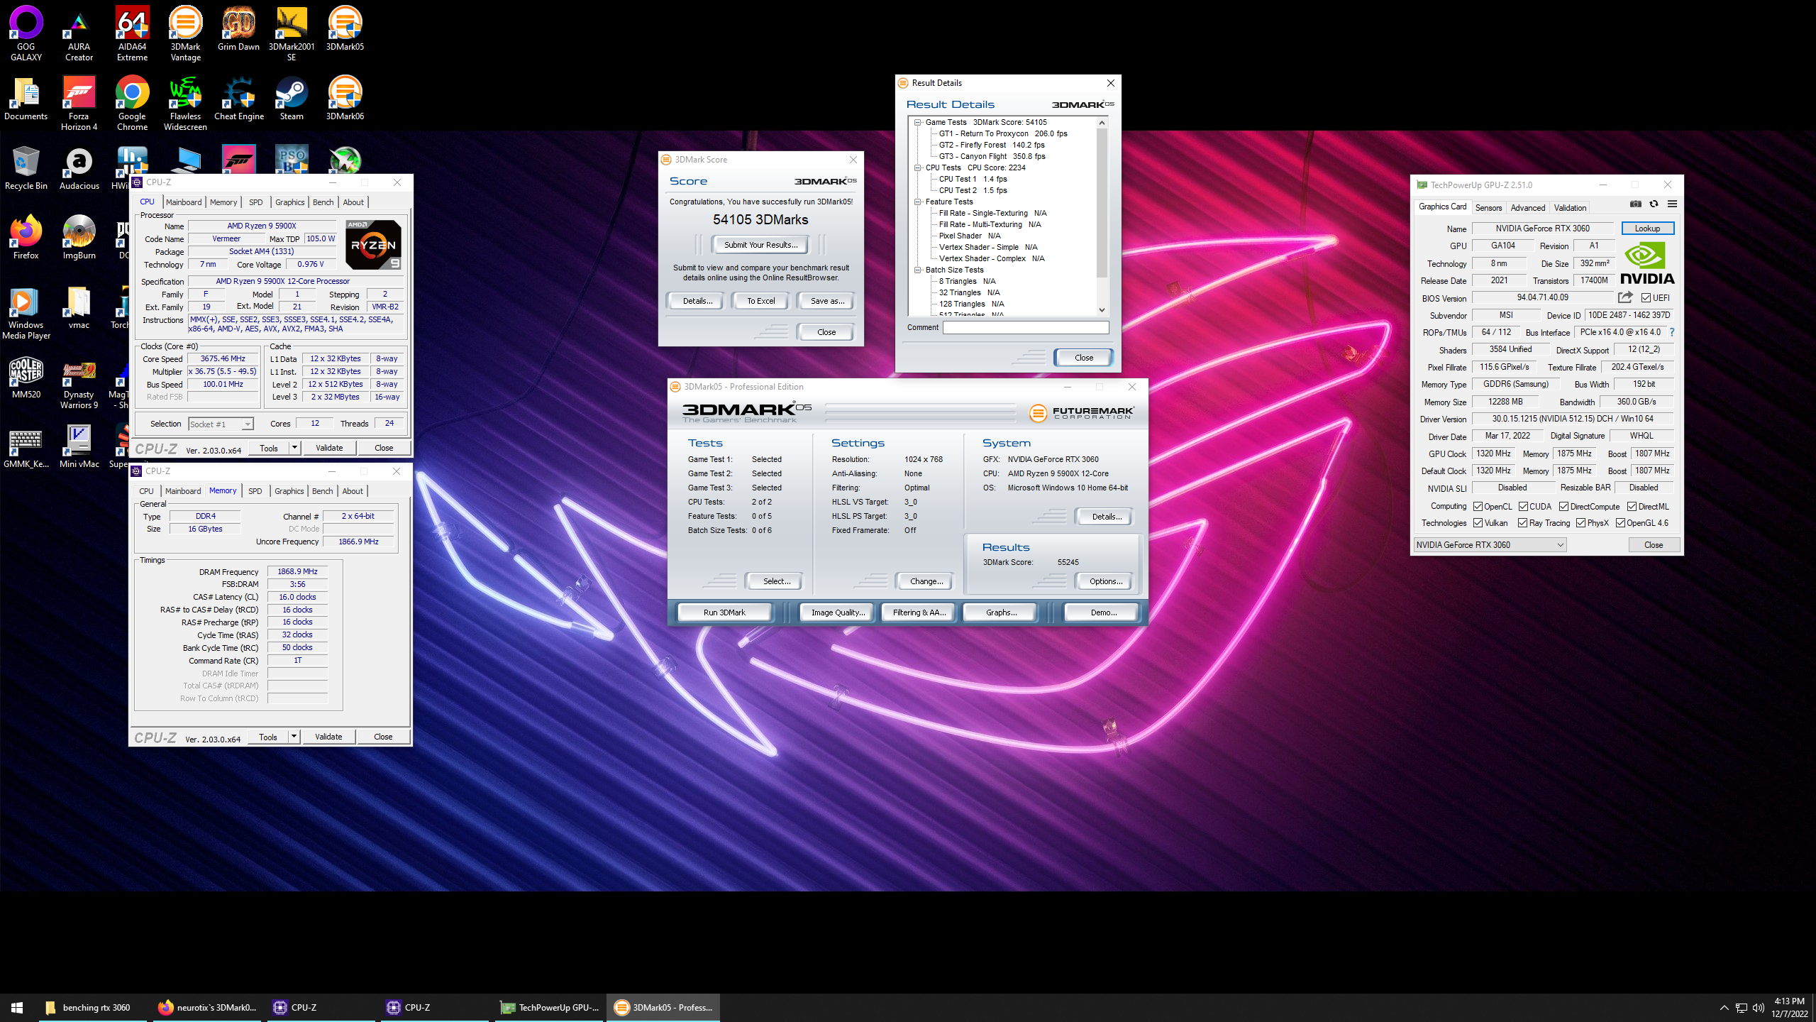Open GPU-Z hamburger menu icon

(1672, 204)
